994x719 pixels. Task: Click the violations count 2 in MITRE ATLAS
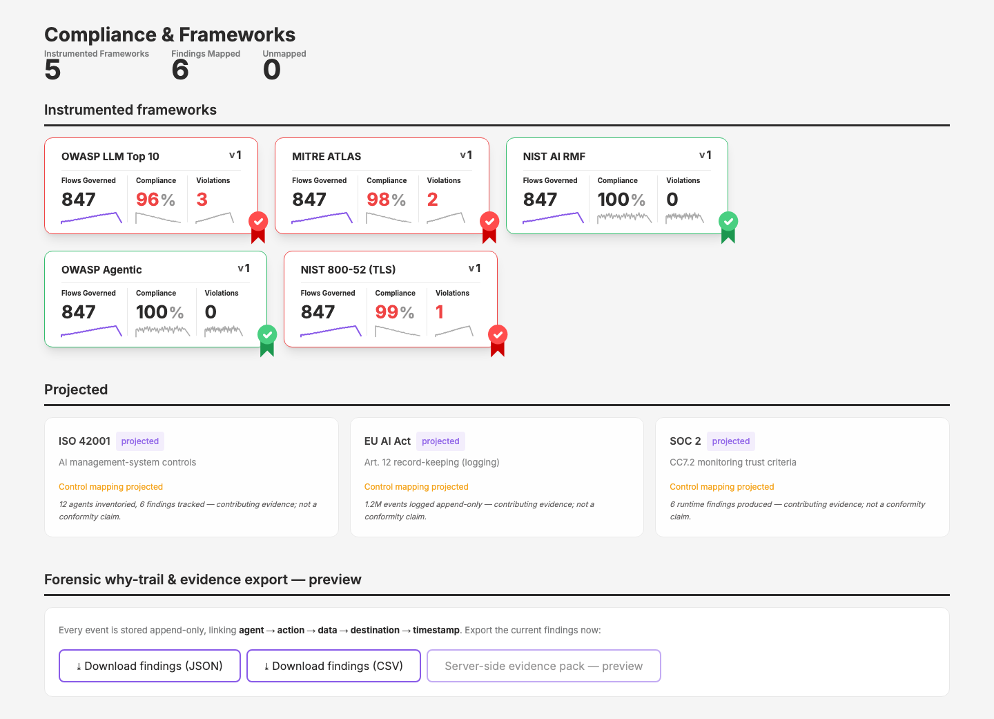pos(433,200)
